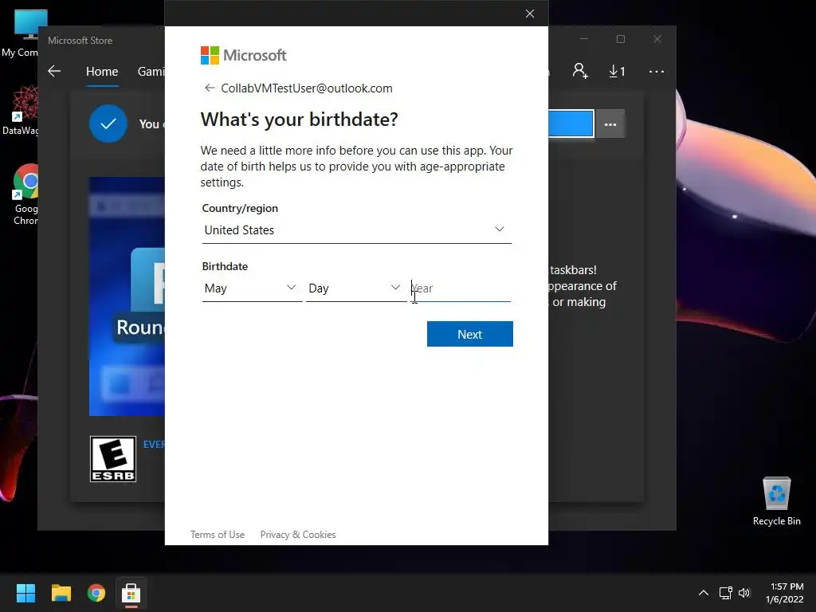Image resolution: width=816 pixels, height=612 pixels.
Task: Select the Recycle Bin desktop icon
Action: [776, 501]
